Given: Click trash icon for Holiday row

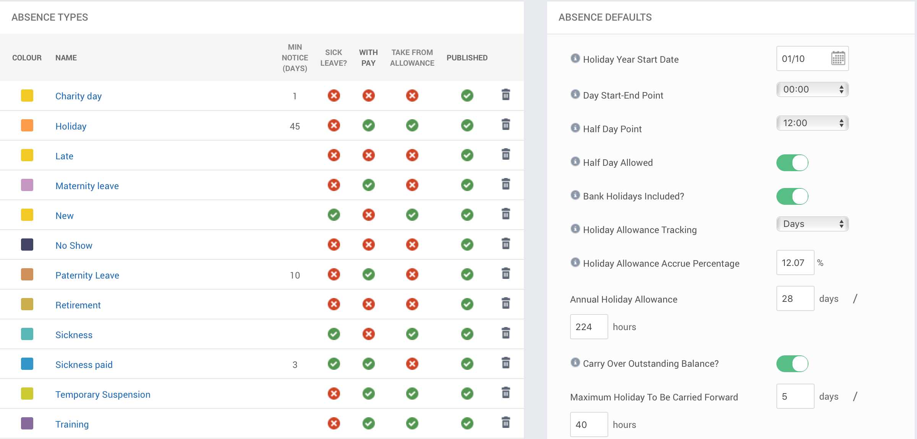Looking at the screenshot, I should click(x=505, y=125).
